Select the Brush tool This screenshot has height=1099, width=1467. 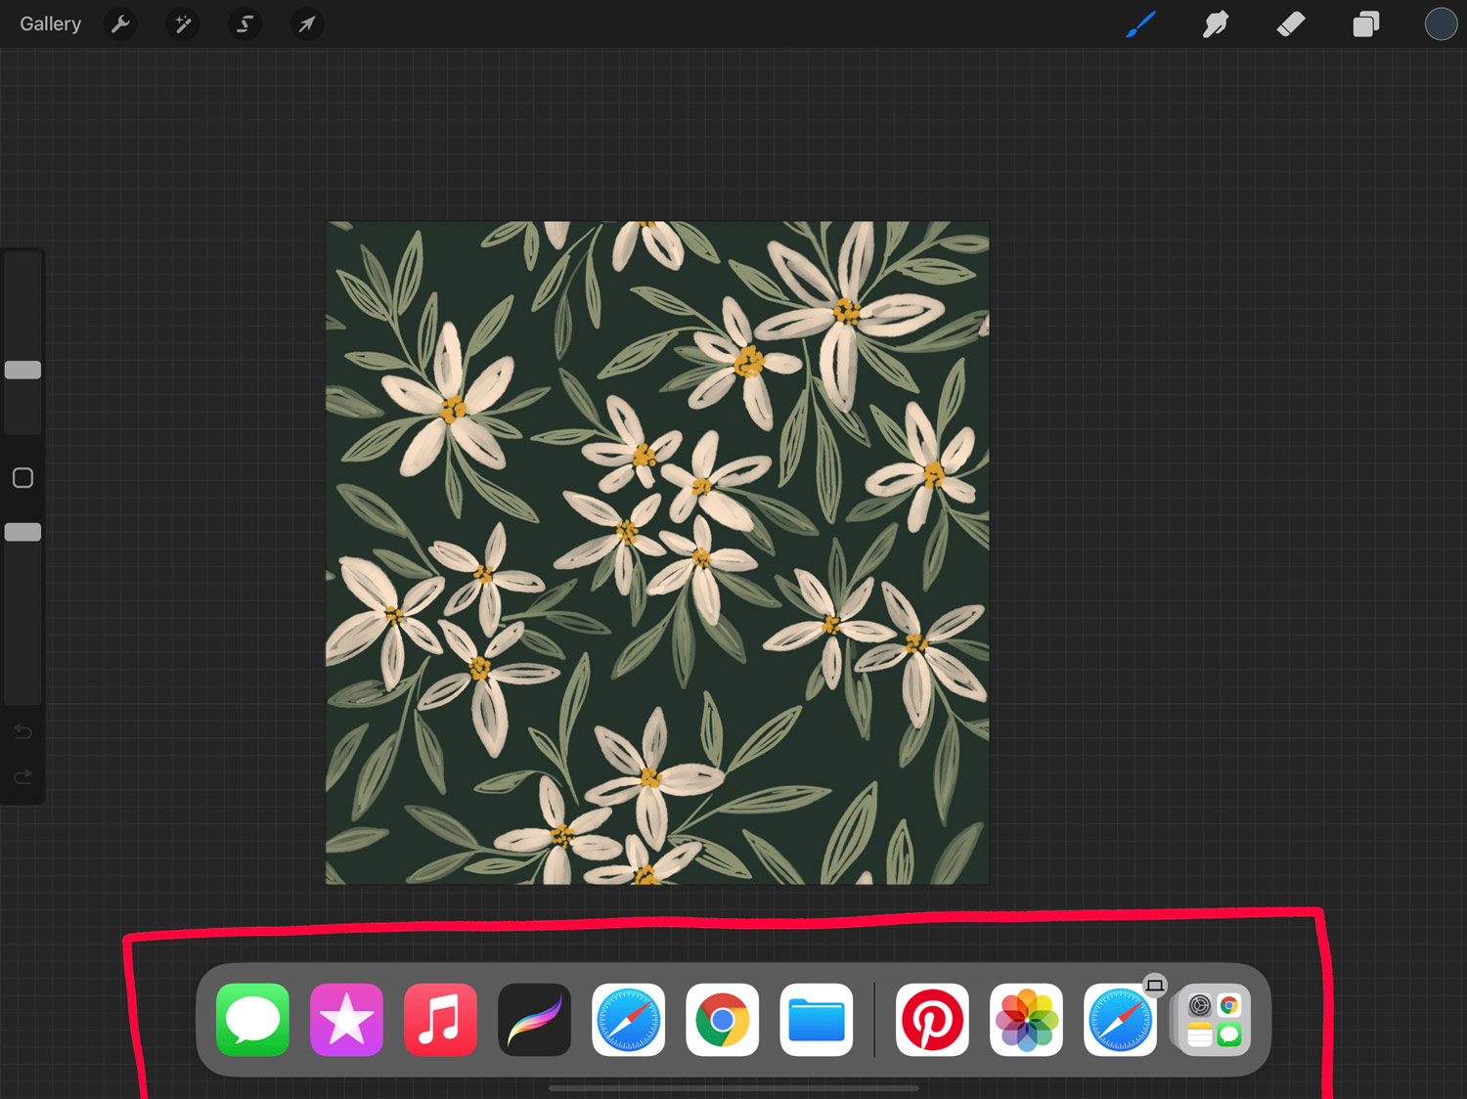(x=1140, y=23)
